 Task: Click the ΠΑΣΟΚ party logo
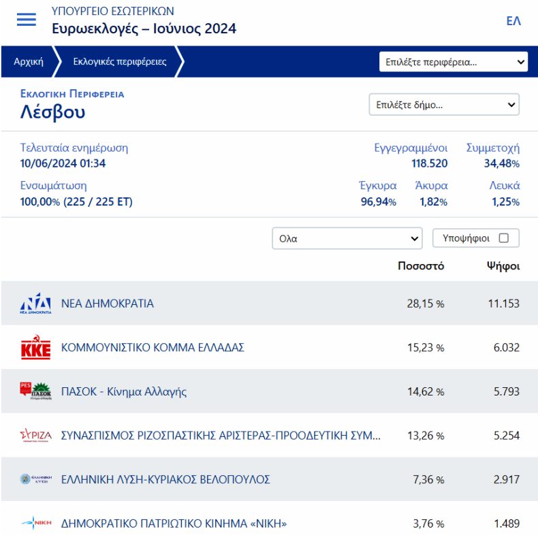coord(35,391)
